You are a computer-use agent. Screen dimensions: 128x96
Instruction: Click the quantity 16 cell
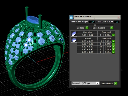point(101,41)
